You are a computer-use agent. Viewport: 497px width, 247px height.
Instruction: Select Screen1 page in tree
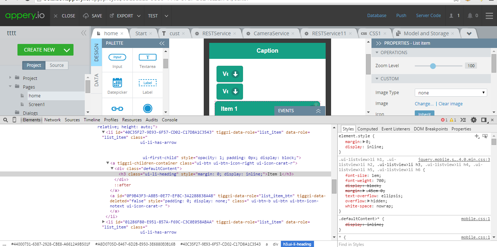[x=37, y=104]
